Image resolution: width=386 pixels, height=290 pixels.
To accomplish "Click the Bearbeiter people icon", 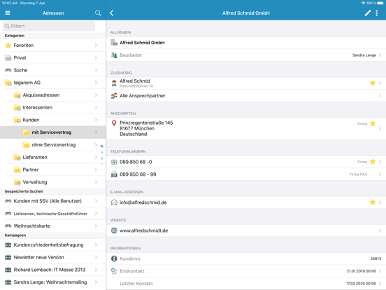I will [114, 55].
